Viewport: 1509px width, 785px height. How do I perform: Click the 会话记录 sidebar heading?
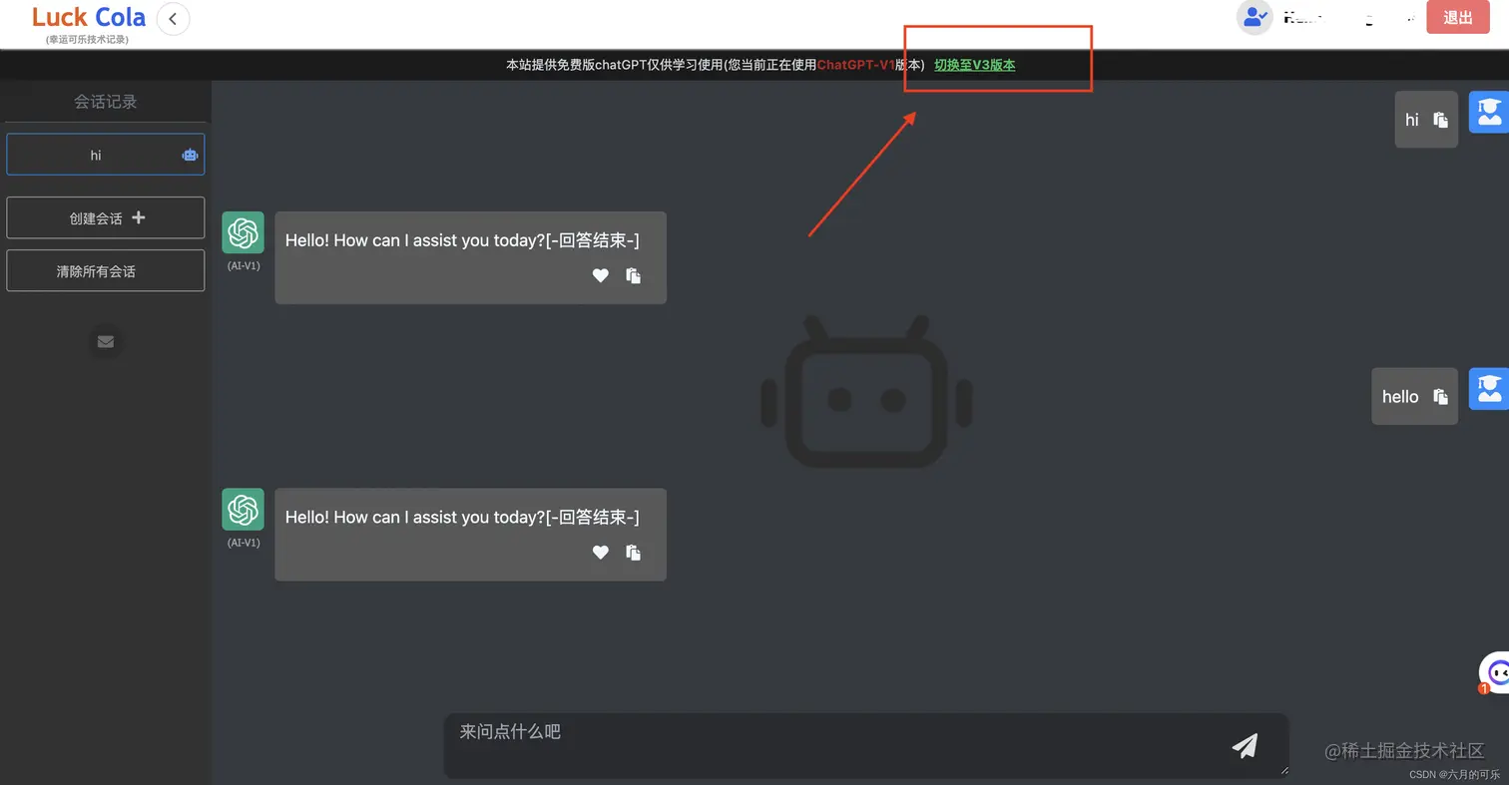[106, 102]
